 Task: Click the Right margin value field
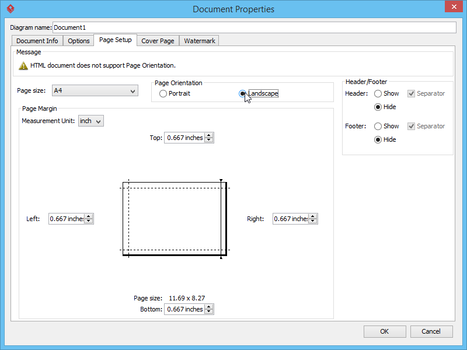pos(291,219)
